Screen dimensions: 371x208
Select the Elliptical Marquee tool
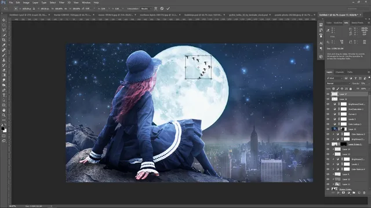coord(4,25)
